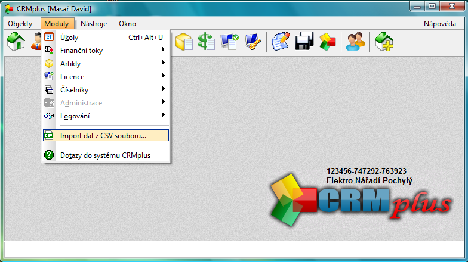The height and width of the screenshot is (262, 468).
Task: Expand the Artikly submenu arrow
Action: pyautogui.click(x=164, y=62)
